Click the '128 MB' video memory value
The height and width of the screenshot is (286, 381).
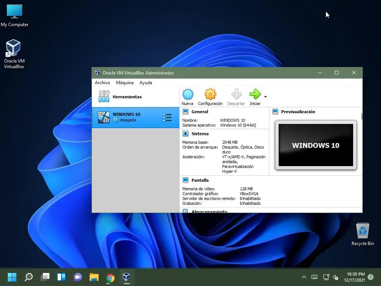246,189
